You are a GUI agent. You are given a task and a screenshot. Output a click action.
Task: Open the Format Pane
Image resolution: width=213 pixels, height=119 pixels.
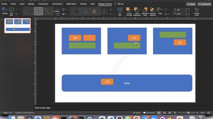click(197, 12)
